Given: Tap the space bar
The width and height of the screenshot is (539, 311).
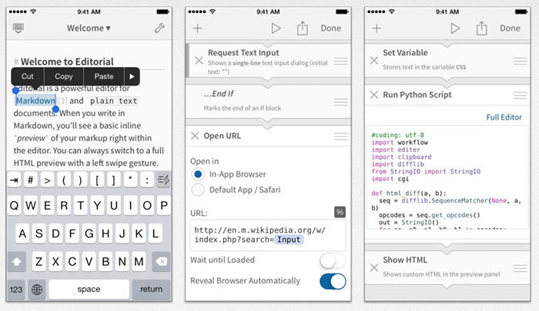Looking at the screenshot, I should pyautogui.click(x=89, y=289).
